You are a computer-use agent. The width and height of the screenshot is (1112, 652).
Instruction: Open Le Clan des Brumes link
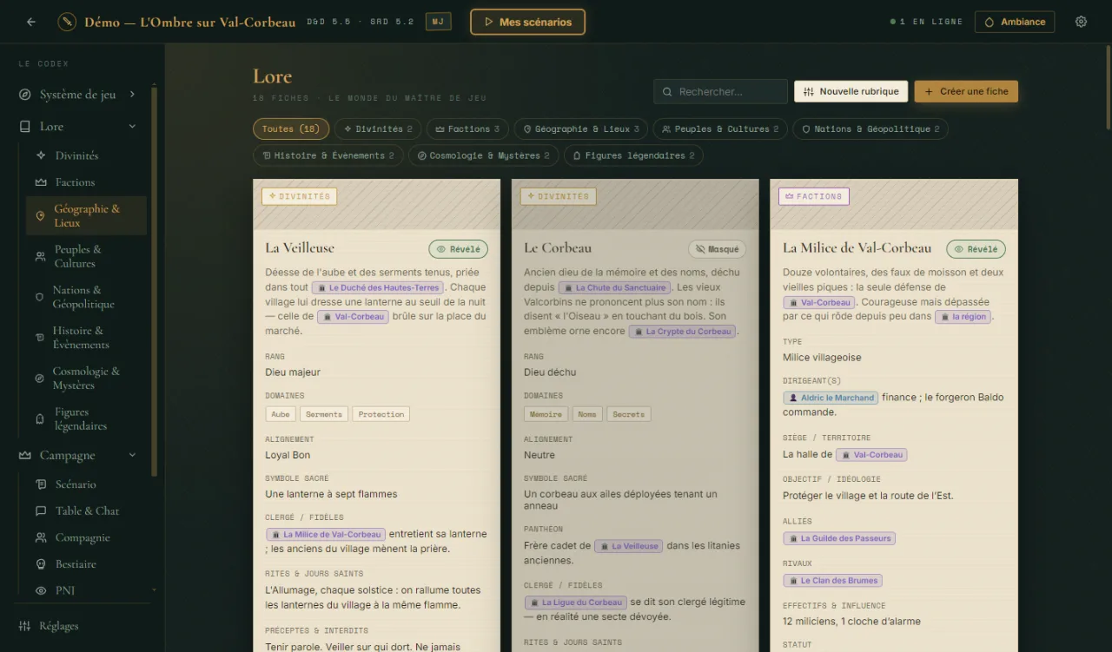[x=833, y=581]
